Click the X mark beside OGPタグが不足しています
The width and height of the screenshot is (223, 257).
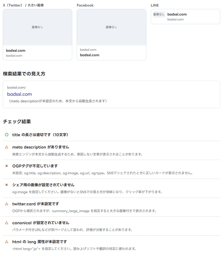tap(7, 166)
